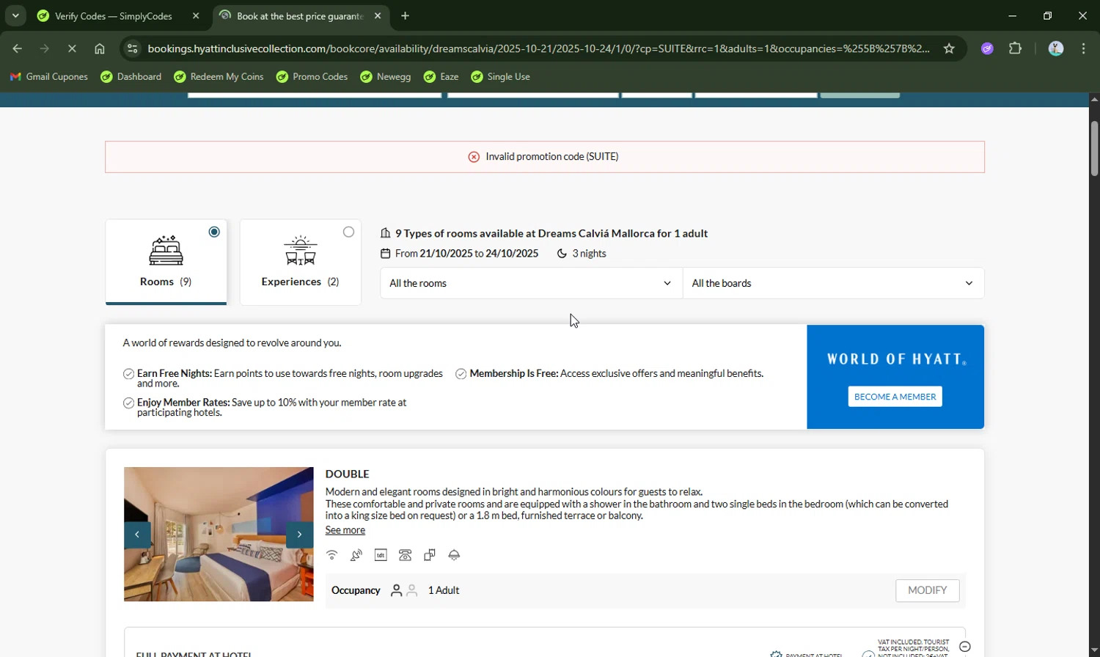Switch to the Verify Codes SimplyCodes tab
1100x657 pixels.
pos(114,16)
